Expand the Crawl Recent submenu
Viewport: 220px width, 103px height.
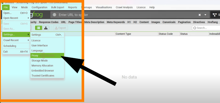(16, 40)
